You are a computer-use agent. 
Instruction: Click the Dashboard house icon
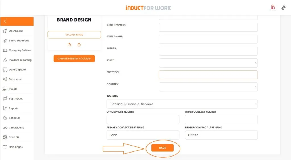(5, 31)
